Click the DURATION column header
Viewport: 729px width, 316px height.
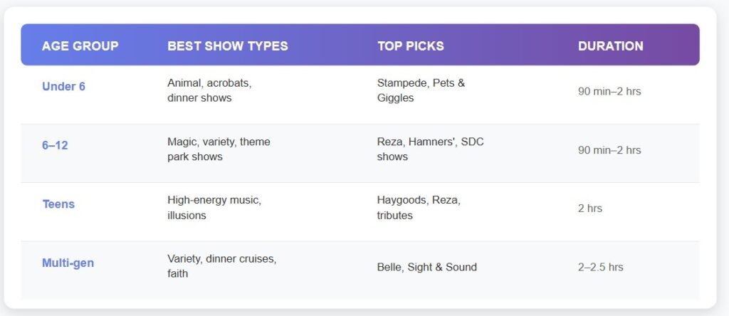(610, 46)
